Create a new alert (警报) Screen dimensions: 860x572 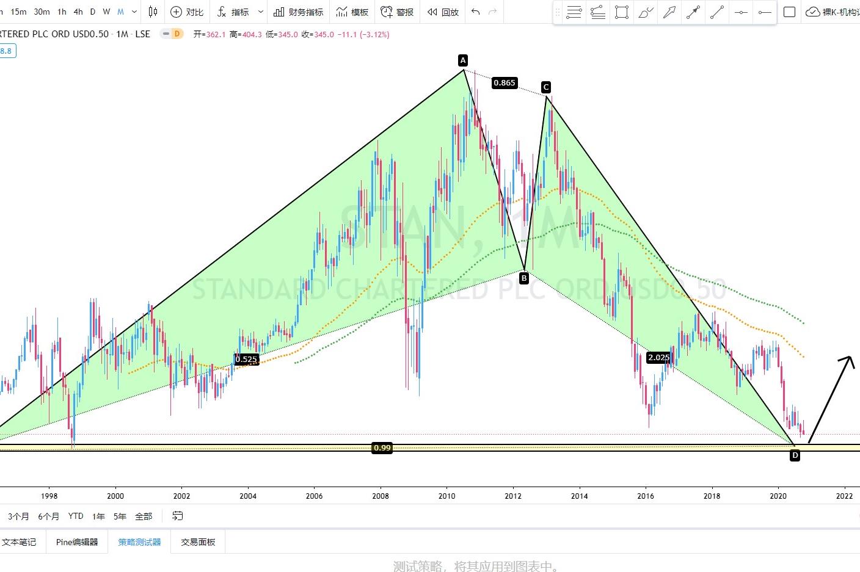(397, 12)
